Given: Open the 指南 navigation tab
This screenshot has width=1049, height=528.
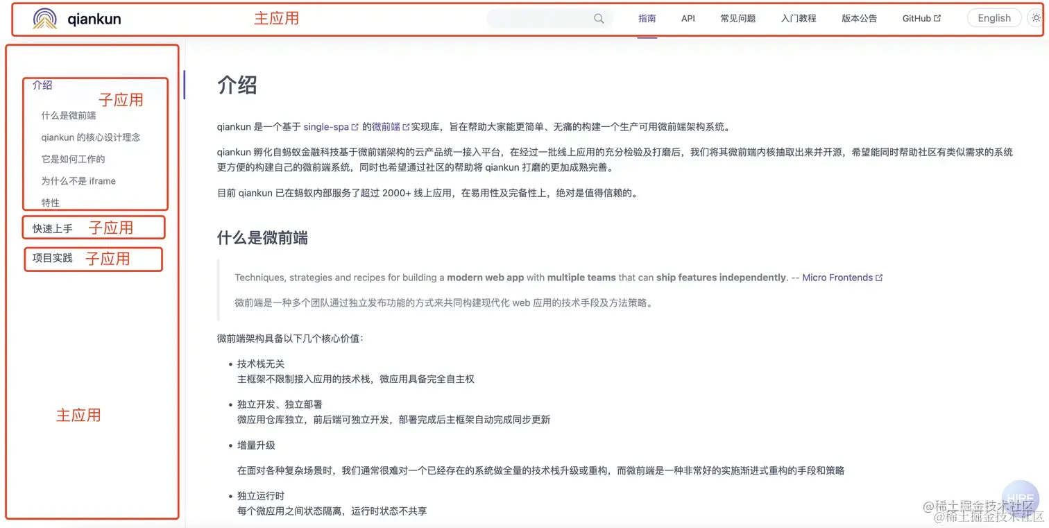Looking at the screenshot, I should point(647,19).
